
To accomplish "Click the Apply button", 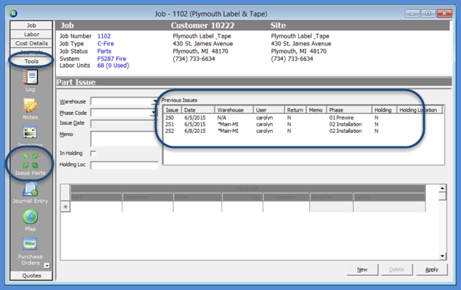I will (432, 270).
